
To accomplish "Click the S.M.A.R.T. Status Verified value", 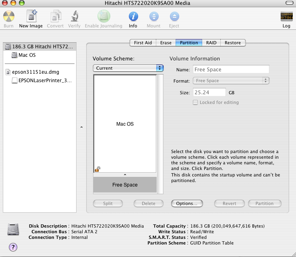I will 198,237.
